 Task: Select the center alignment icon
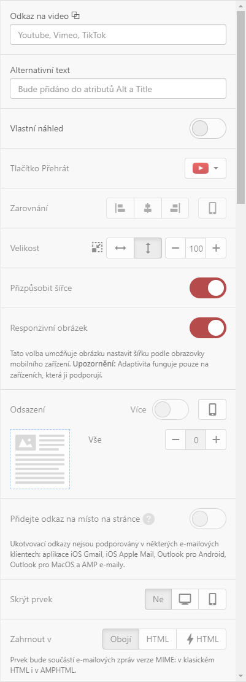click(148, 208)
